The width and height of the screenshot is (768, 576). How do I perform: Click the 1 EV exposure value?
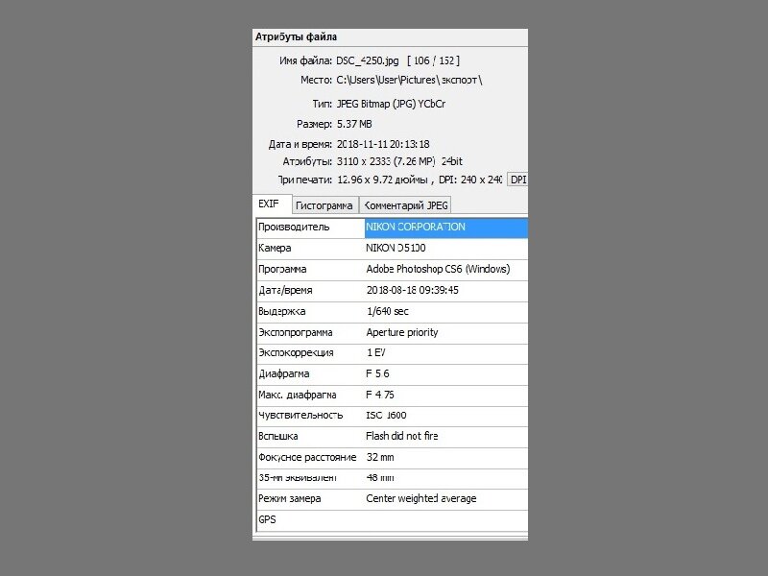point(376,352)
